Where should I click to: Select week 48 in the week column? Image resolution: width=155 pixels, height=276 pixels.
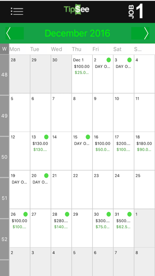click(4, 75)
